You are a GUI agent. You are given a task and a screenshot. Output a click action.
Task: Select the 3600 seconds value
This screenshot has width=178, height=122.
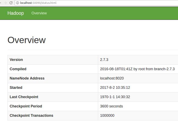pyautogui.click(x=111, y=106)
